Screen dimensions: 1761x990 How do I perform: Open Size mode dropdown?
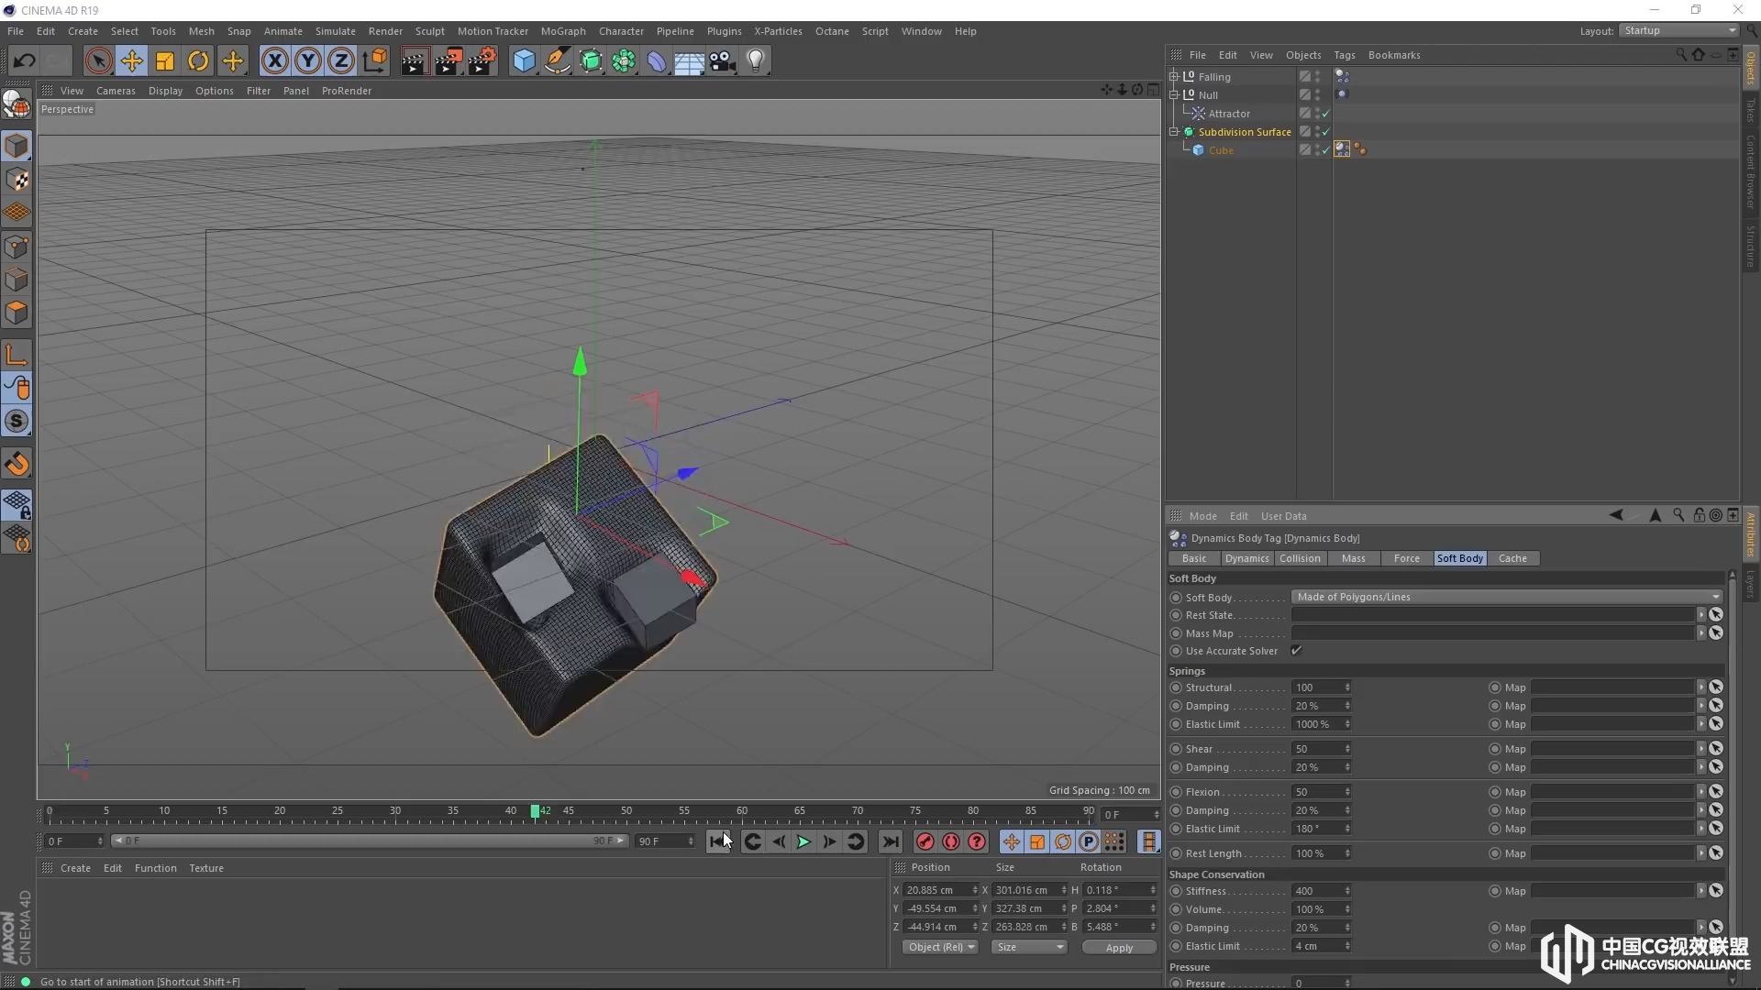click(1030, 947)
